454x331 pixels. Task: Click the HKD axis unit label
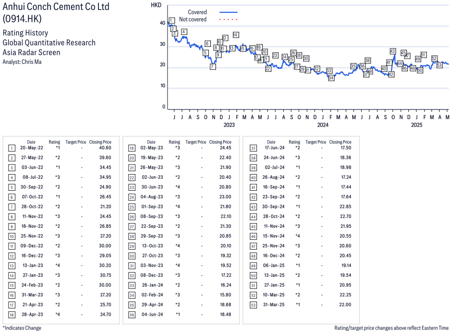(156, 5)
